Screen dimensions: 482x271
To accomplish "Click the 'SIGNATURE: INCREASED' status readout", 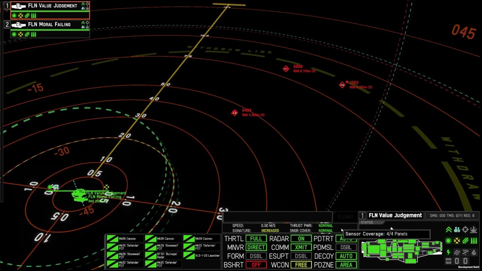I will pos(256,230).
